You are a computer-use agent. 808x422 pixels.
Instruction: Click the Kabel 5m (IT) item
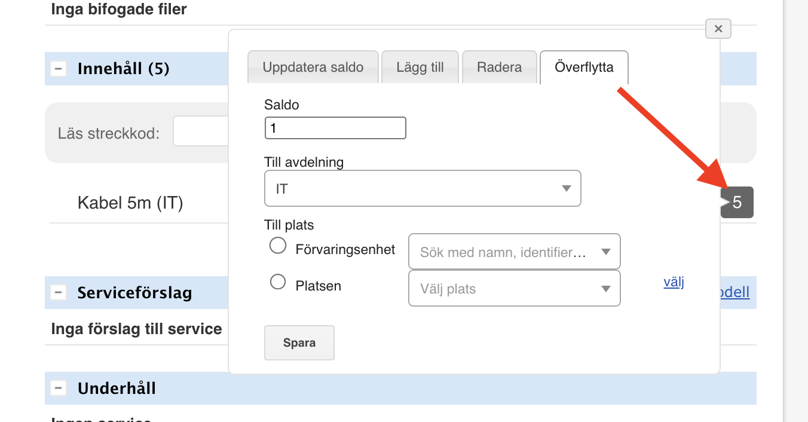(x=130, y=203)
